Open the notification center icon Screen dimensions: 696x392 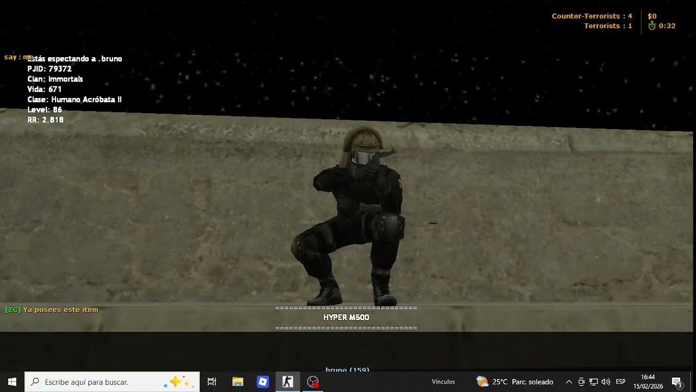click(x=677, y=382)
